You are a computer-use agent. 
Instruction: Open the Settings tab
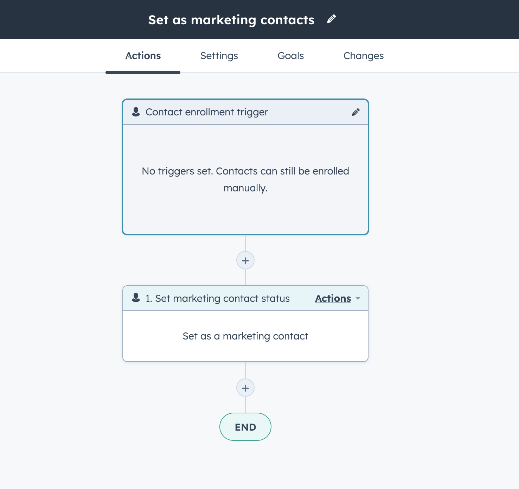click(219, 56)
